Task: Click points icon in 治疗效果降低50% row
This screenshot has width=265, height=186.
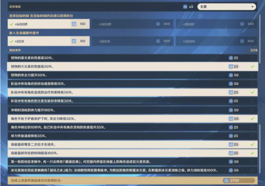Action: pos(231,92)
